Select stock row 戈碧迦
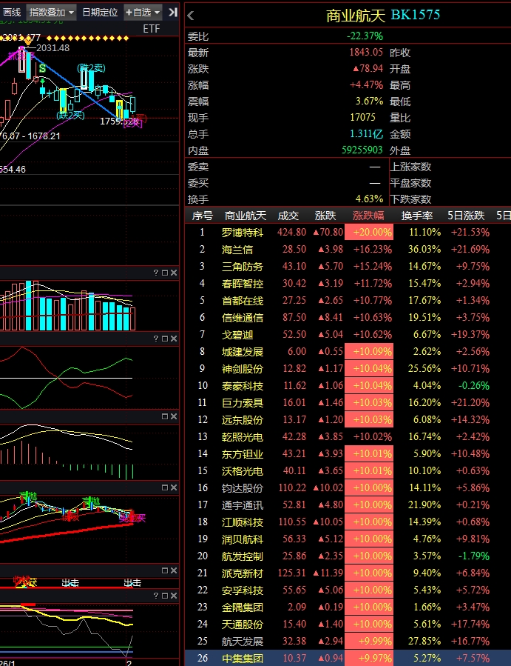The width and height of the screenshot is (511, 666). 348,335
